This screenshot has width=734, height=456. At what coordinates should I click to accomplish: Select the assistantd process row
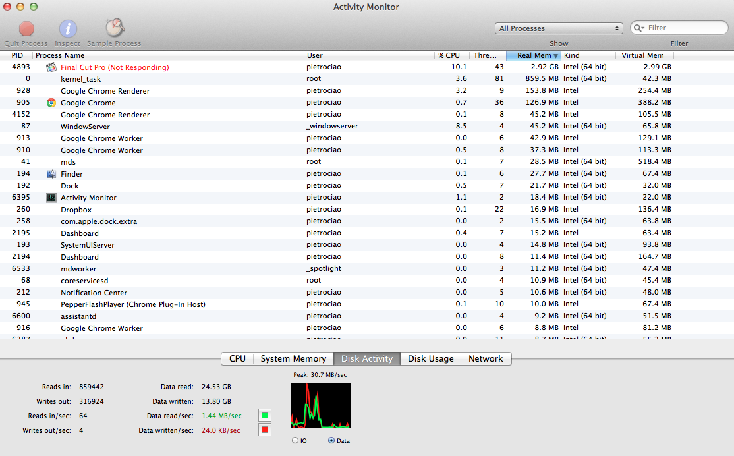click(x=367, y=316)
